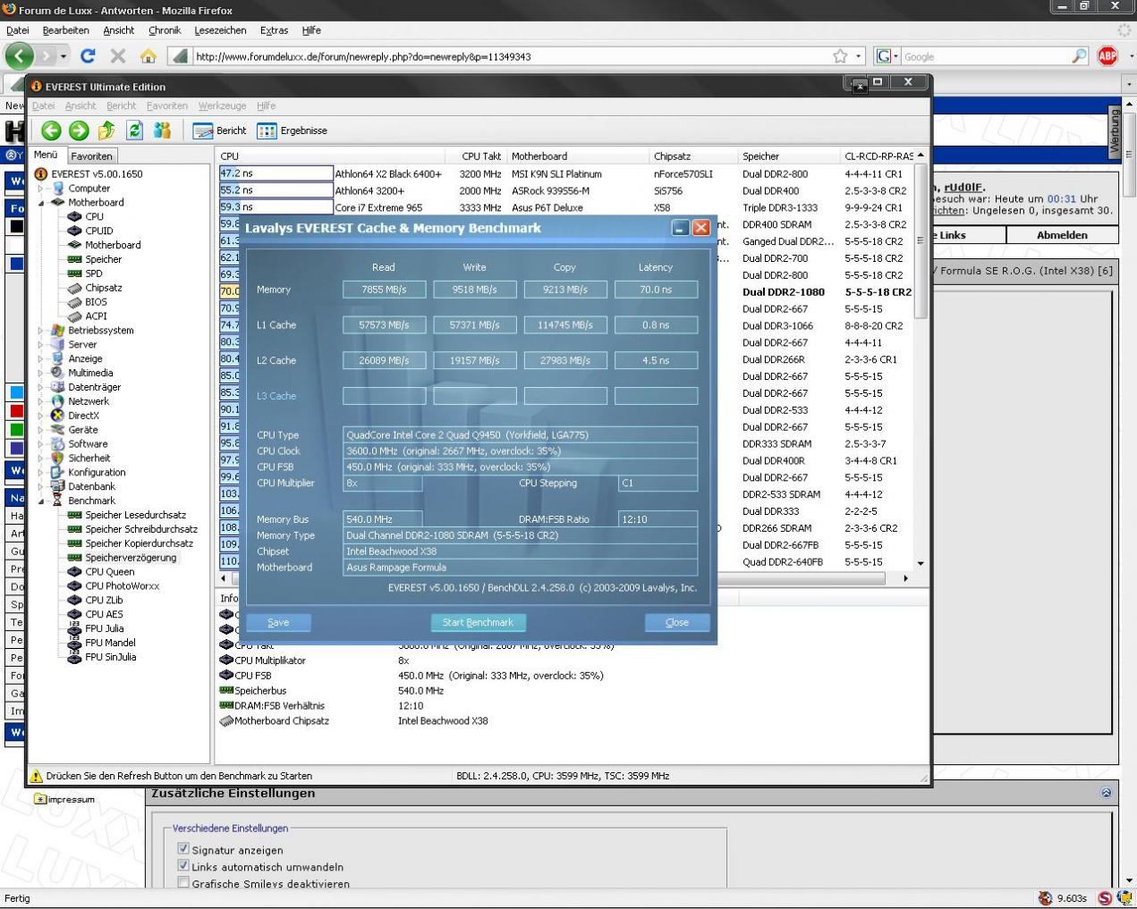The image size is (1137, 909).
Task: Select Speicher Schreibdurchsatz benchmark
Action: [141, 529]
